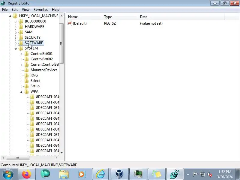The image size is (240, 180).
Task: Expand the CurrentControlSet key
Action: tap(21, 65)
